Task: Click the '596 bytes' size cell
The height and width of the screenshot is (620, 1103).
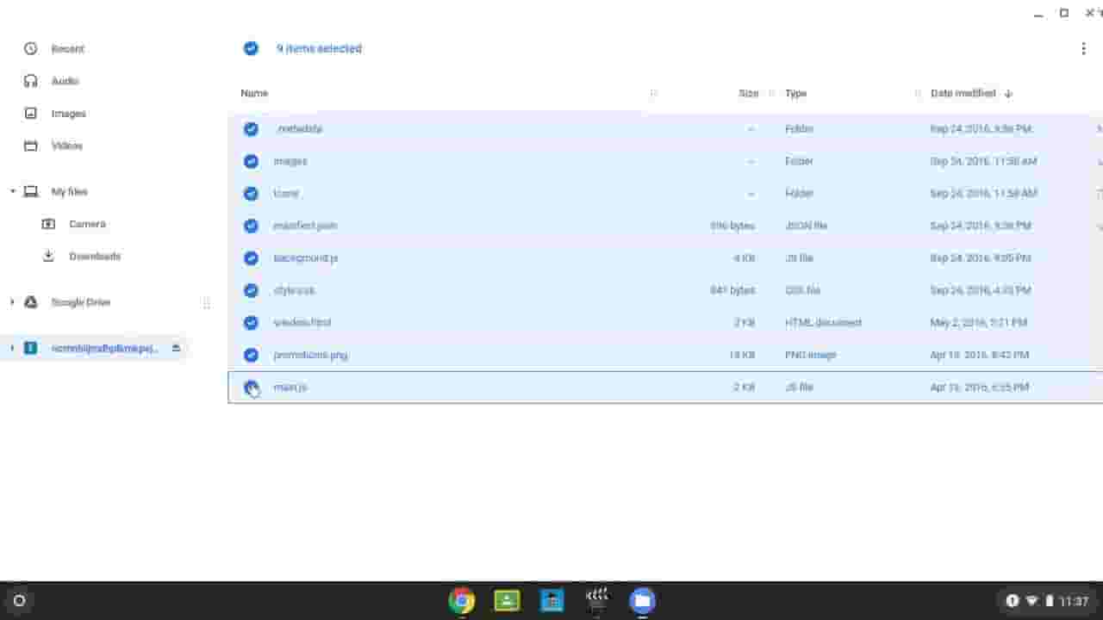Action: 732,226
